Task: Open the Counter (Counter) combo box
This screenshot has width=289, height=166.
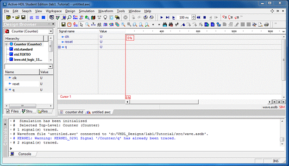Action: point(29,31)
